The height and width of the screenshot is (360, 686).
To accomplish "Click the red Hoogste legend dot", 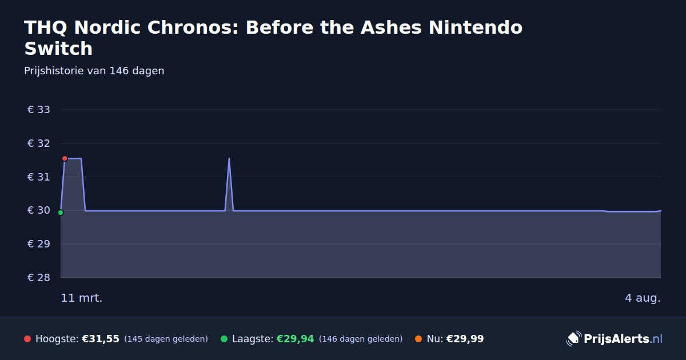I will (x=27, y=339).
